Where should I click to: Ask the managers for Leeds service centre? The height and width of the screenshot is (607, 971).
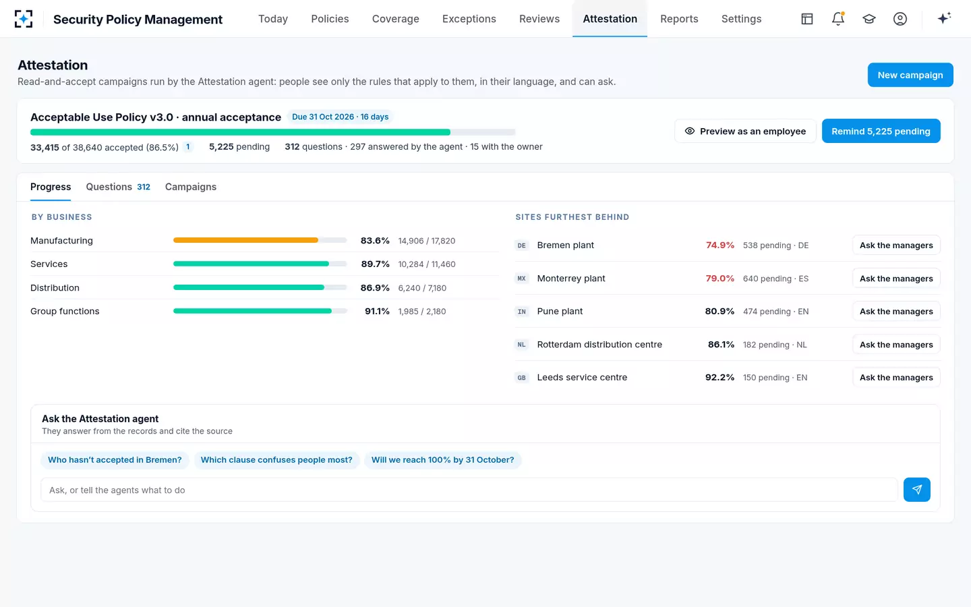click(x=896, y=378)
